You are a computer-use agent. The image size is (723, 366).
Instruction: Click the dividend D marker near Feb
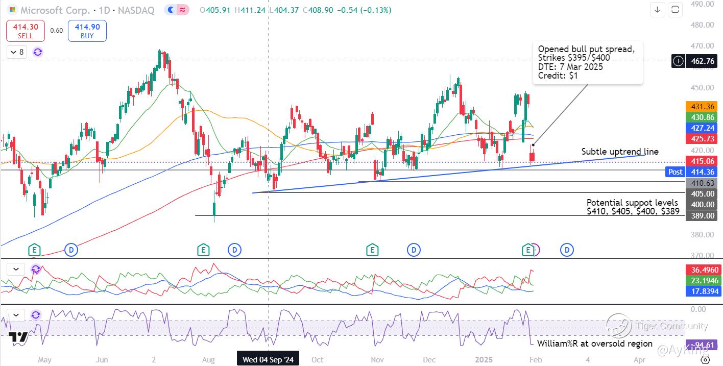point(566,250)
